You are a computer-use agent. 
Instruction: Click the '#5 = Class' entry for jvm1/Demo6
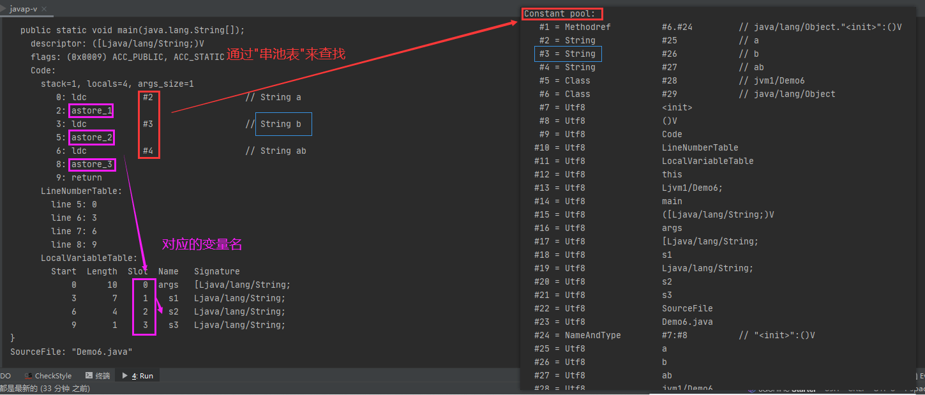pos(672,80)
